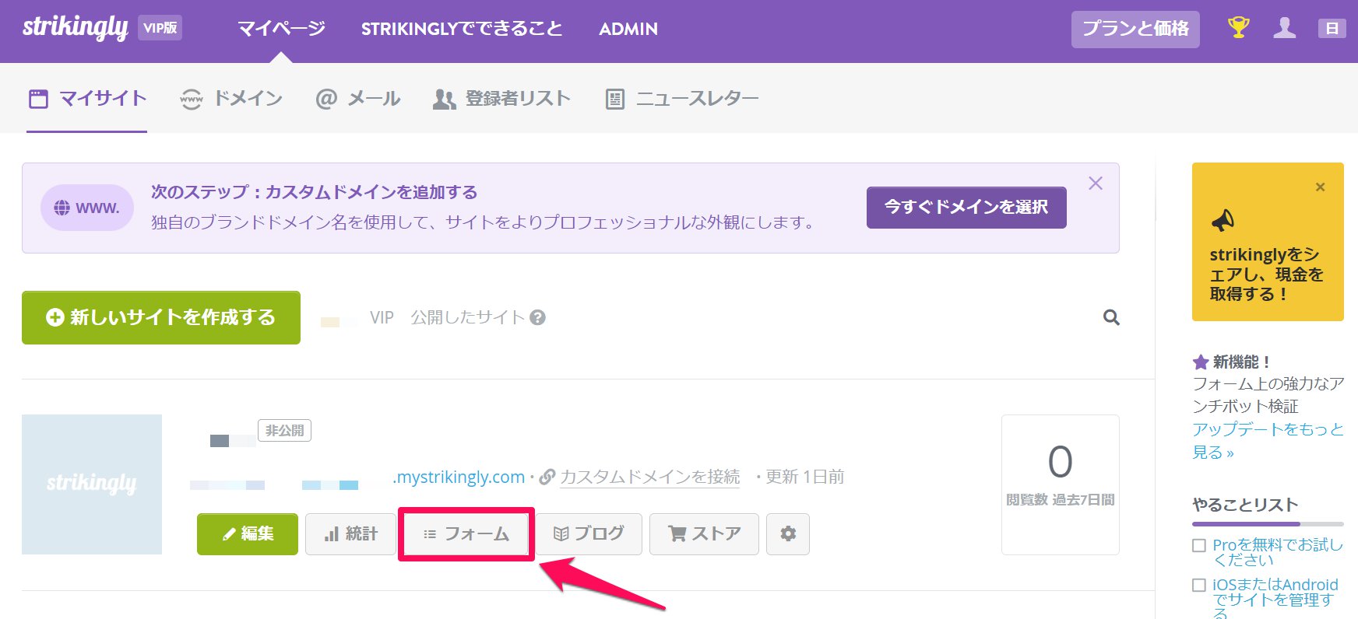
Task: Click the やることリスト heading
Action: (x=1245, y=505)
